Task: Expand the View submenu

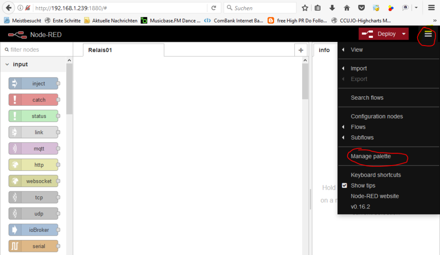Action: 357,49
